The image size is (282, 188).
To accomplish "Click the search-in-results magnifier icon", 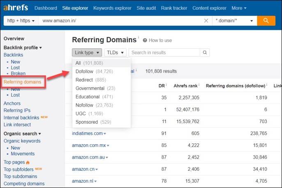I will pos(205,52).
